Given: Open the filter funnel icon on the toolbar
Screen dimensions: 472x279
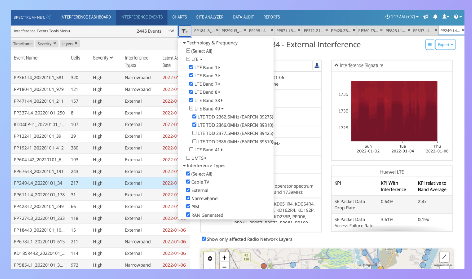Looking at the screenshot, I should click(185, 31).
